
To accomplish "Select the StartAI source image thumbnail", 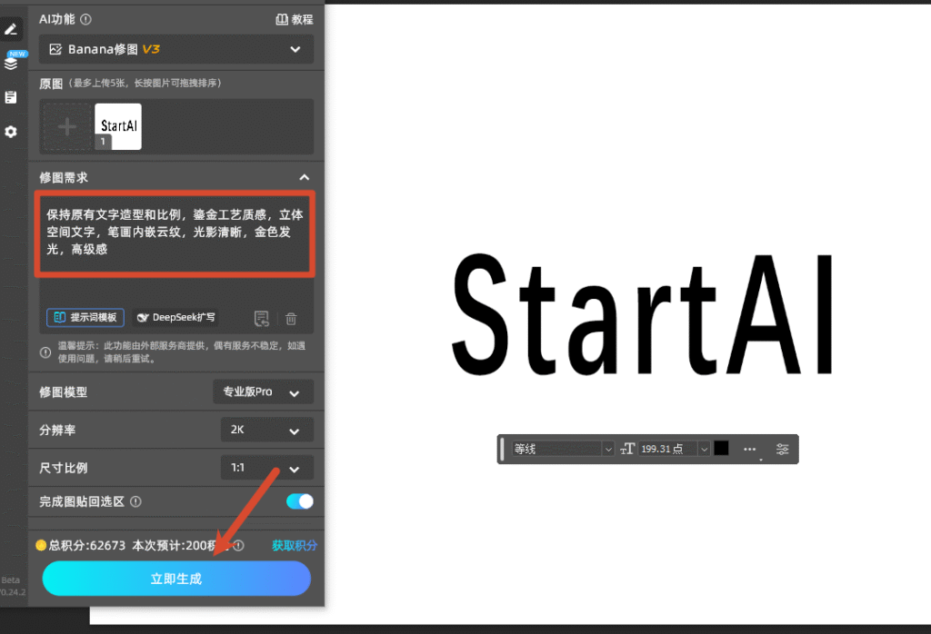I will pos(118,127).
